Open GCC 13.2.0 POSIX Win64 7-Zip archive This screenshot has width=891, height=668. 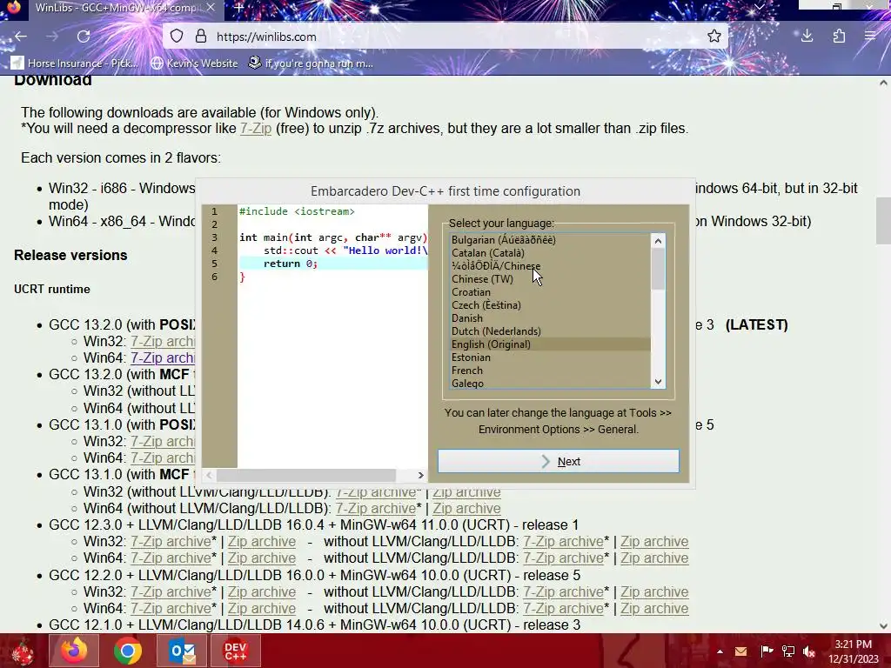[163, 357]
